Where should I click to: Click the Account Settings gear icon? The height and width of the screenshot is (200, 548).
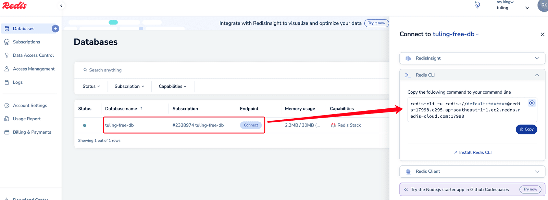coord(7,106)
